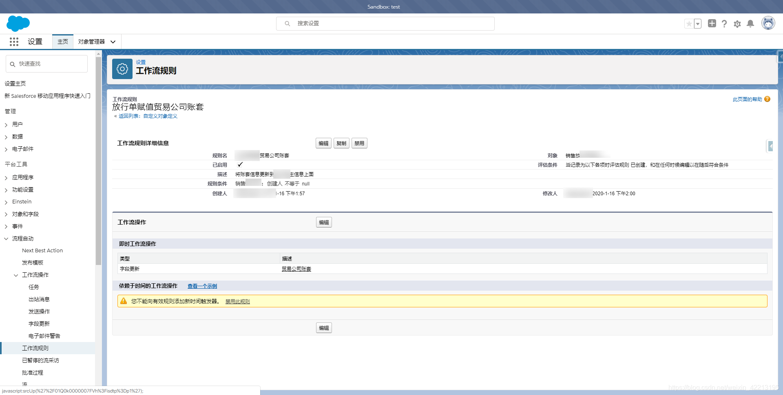
Task: Expand the 用户 tree node
Action: pos(6,125)
